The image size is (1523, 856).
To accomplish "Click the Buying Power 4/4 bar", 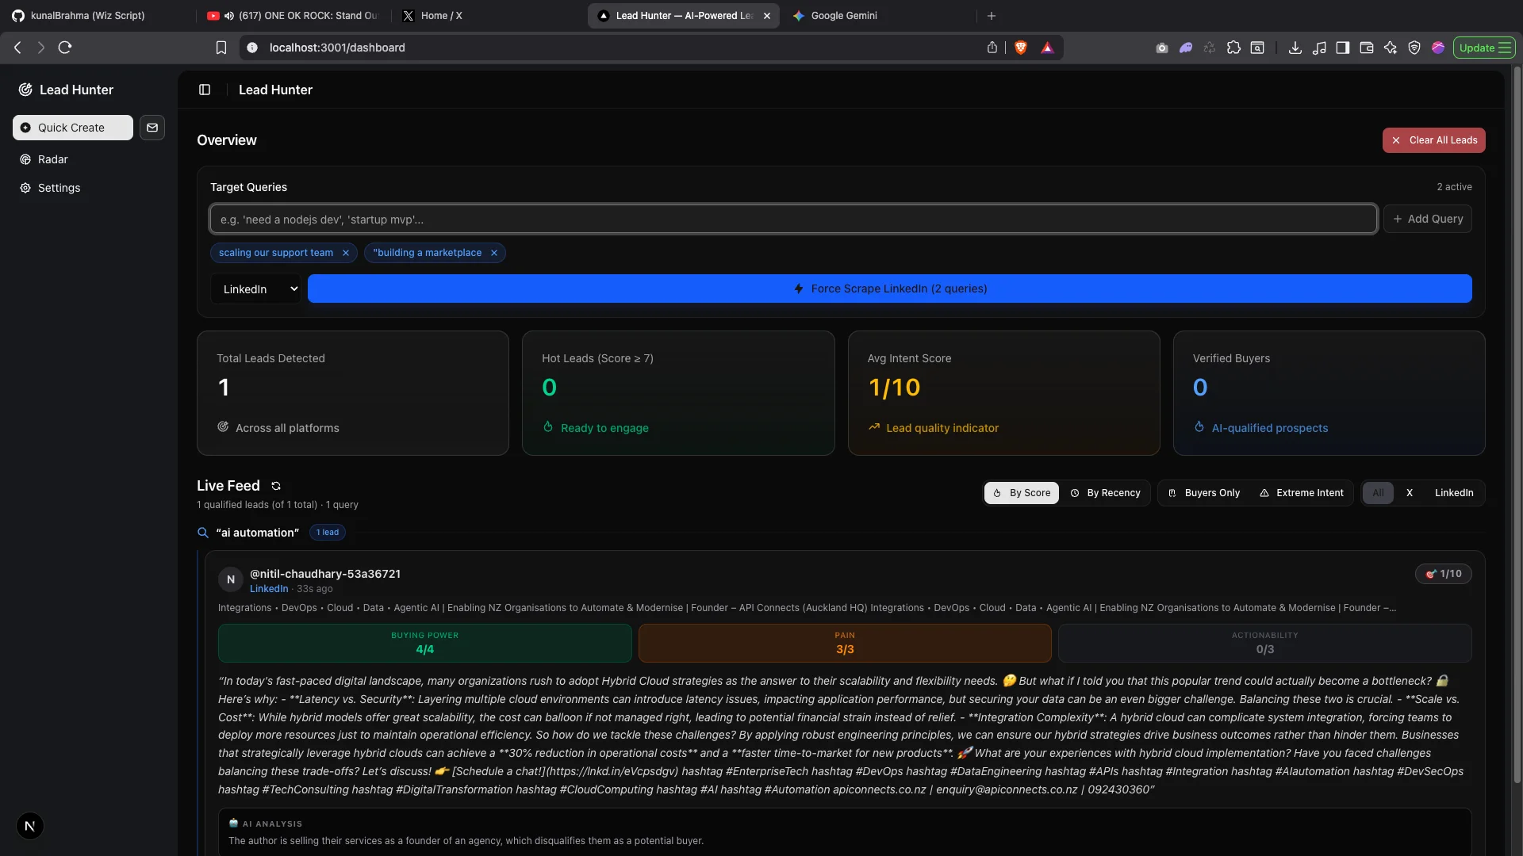I will click(424, 643).
